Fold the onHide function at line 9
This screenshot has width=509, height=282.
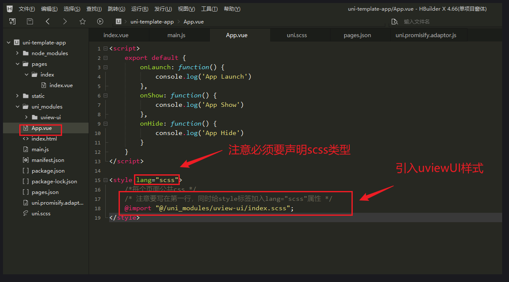click(105, 123)
